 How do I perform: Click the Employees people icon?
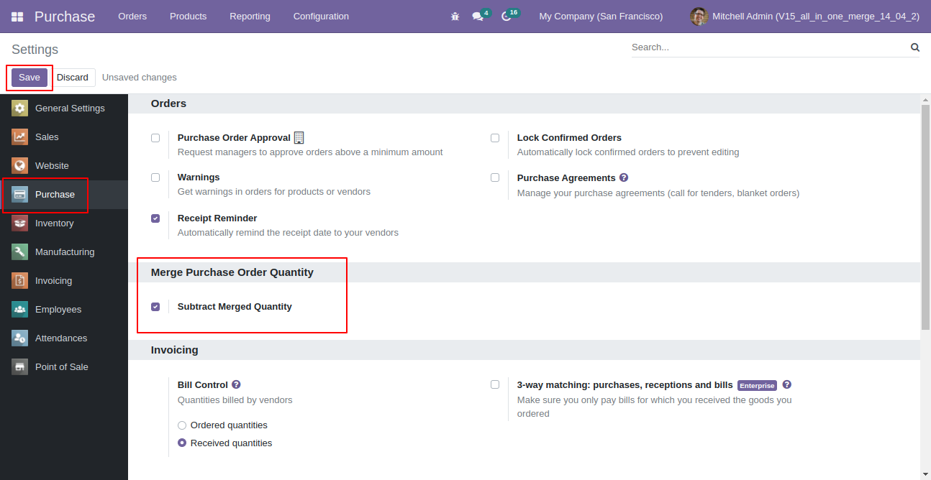coord(19,310)
